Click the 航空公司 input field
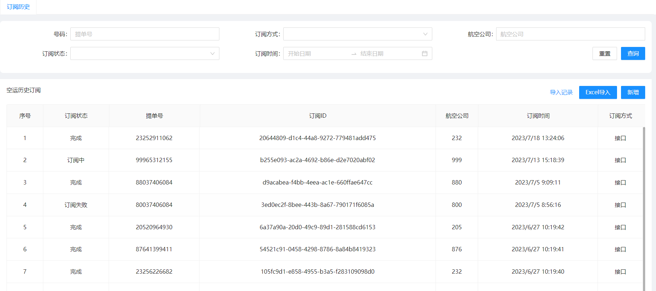656x291 pixels. (570, 34)
